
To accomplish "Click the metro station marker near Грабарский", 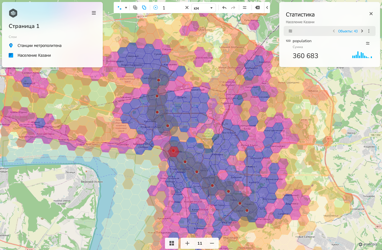I will pos(159,80).
